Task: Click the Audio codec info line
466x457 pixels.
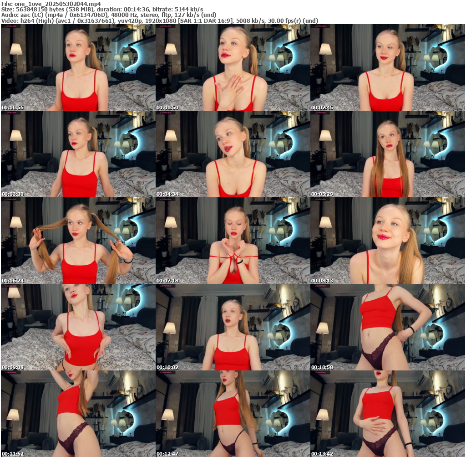Action: (108, 15)
